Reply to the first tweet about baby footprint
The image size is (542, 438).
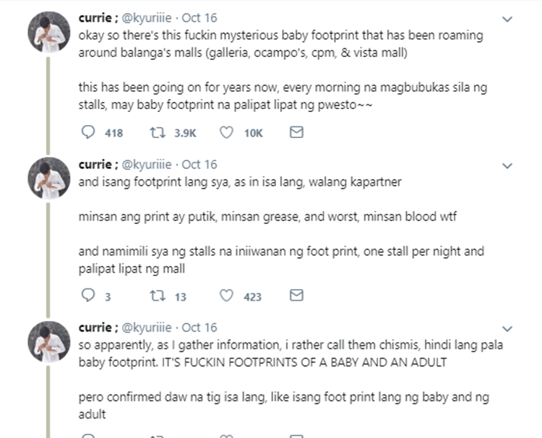(x=89, y=133)
